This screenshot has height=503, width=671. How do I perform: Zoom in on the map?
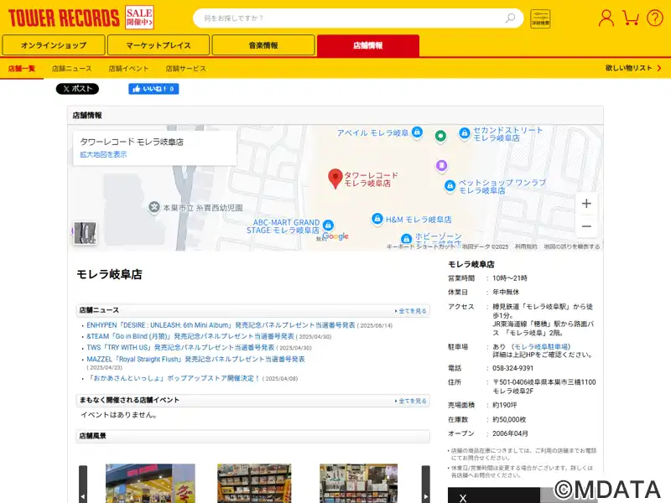click(x=586, y=204)
